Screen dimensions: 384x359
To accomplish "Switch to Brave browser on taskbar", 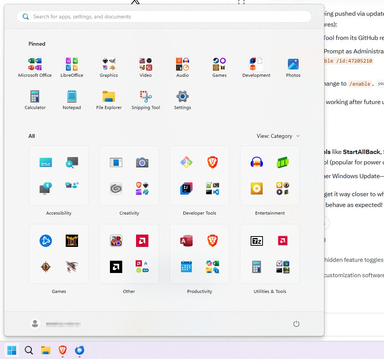I will 62,350.
